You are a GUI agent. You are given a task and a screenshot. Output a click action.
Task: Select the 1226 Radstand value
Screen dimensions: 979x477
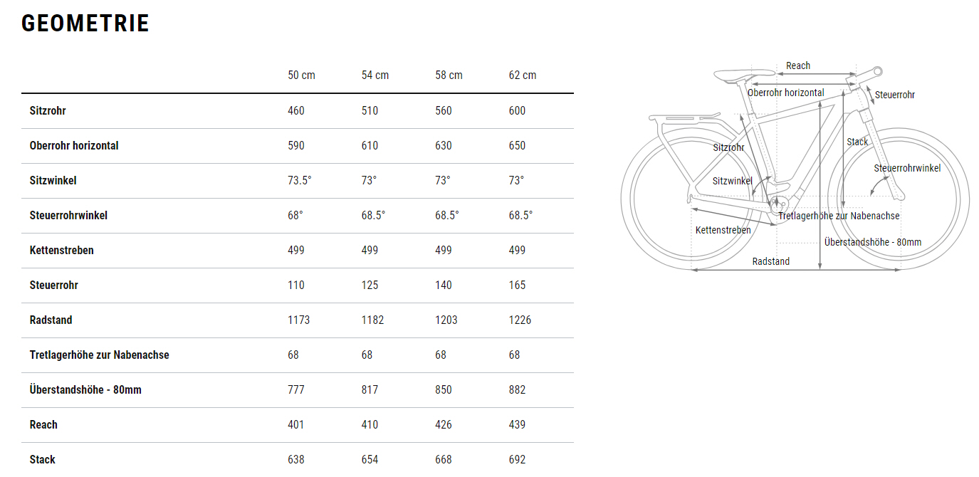tap(520, 320)
